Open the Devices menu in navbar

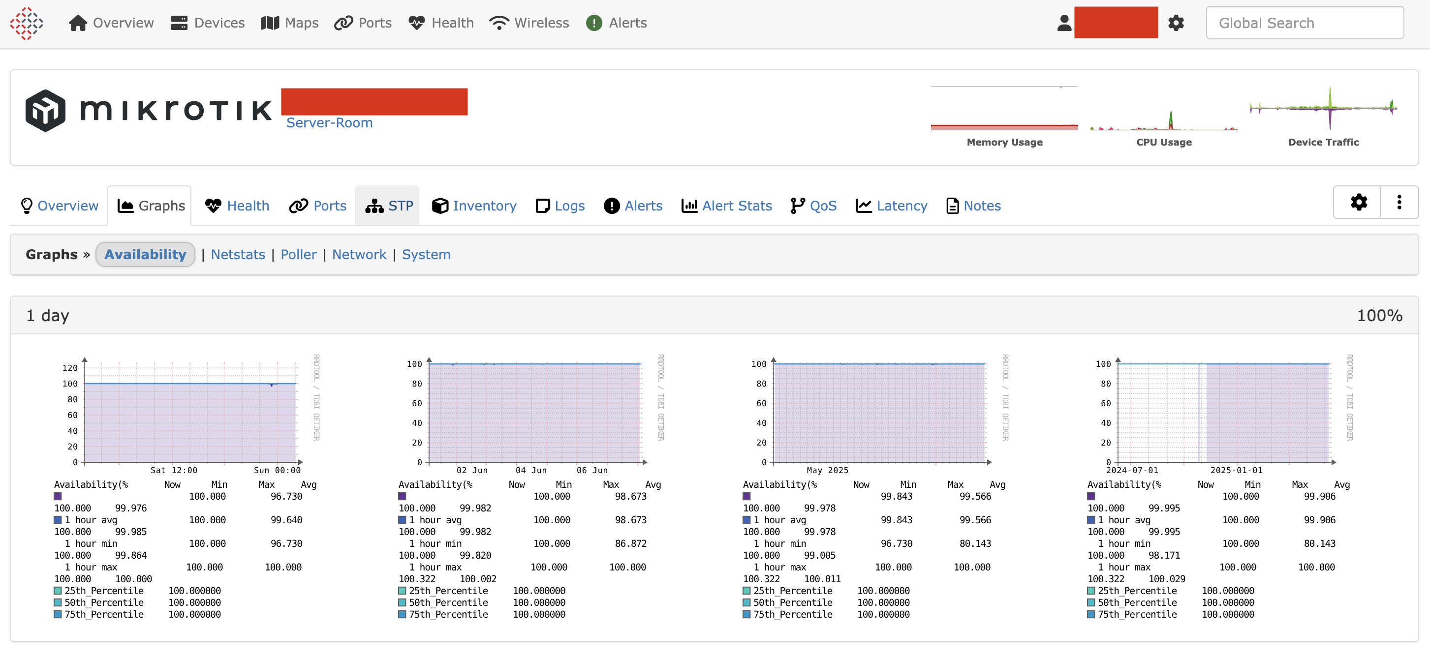(208, 23)
